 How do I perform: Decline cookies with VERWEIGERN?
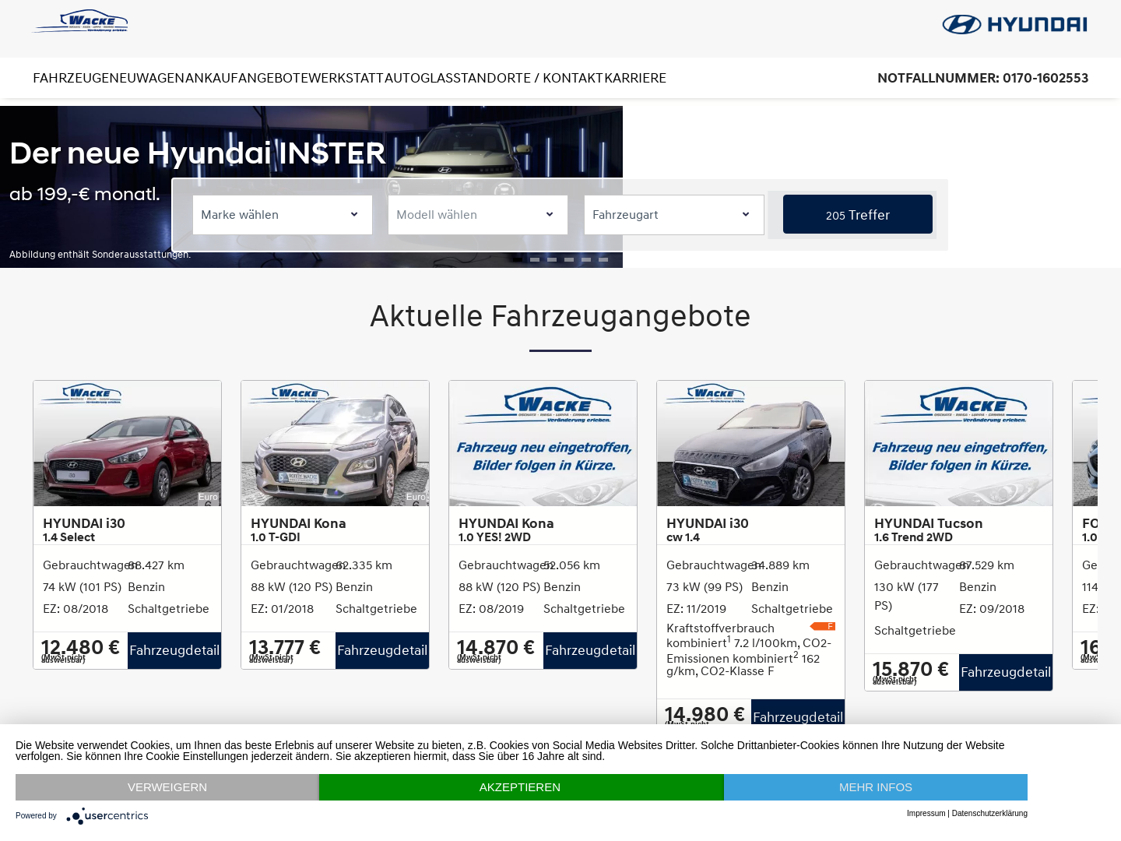click(x=167, y=787)
